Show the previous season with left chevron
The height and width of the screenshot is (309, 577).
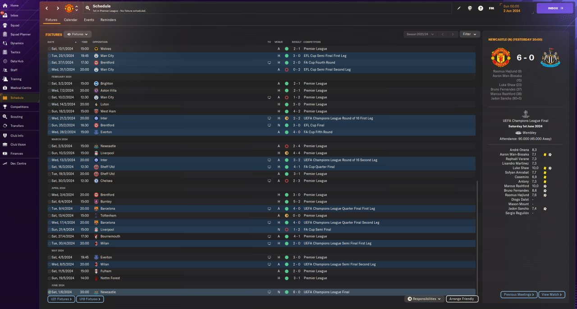coord(443,34)
